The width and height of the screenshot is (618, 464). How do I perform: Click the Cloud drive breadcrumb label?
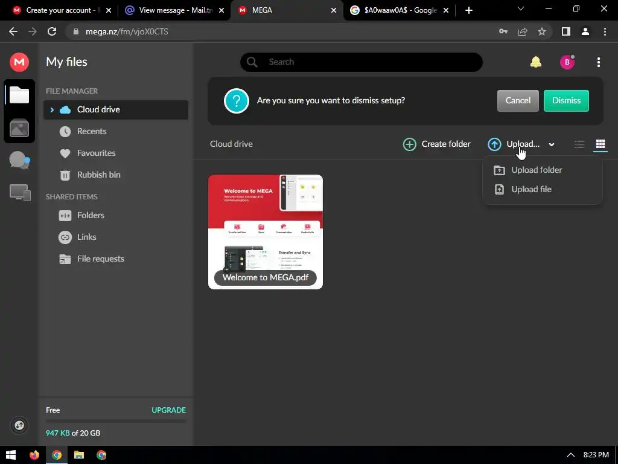tap(231, 144)
